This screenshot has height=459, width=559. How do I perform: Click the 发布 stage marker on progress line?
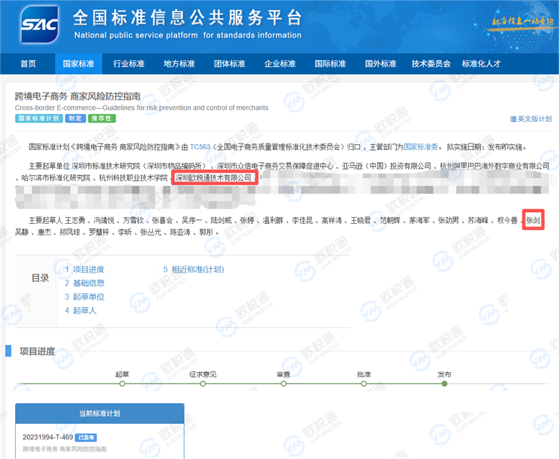click(x=444, y=383)
